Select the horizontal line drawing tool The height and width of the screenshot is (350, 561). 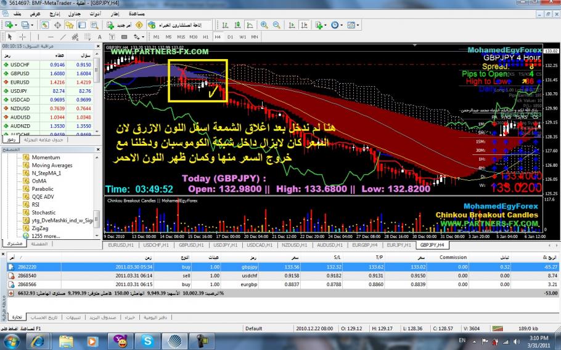click(50, 36)
